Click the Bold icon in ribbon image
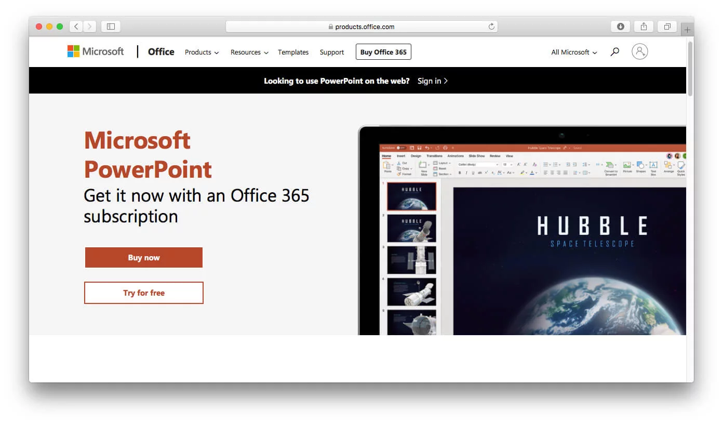This screenshot has width=723, height=424. pyautogui.click(x=460, y=173)
